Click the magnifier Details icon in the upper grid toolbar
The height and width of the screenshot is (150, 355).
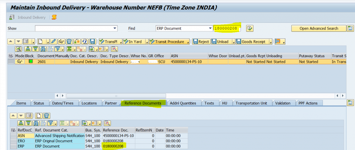pos(18,49)
